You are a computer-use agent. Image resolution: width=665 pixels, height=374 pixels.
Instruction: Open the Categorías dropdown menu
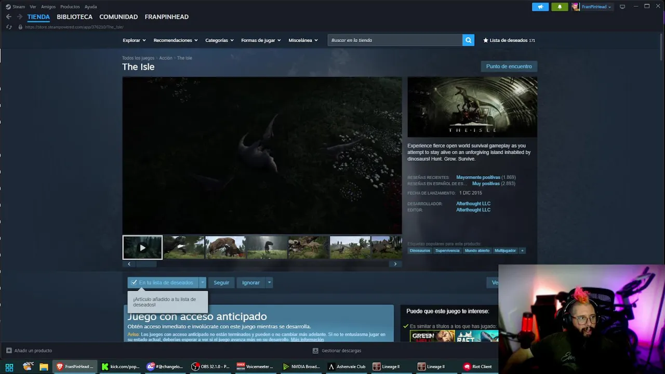click(x=219, y=40)
